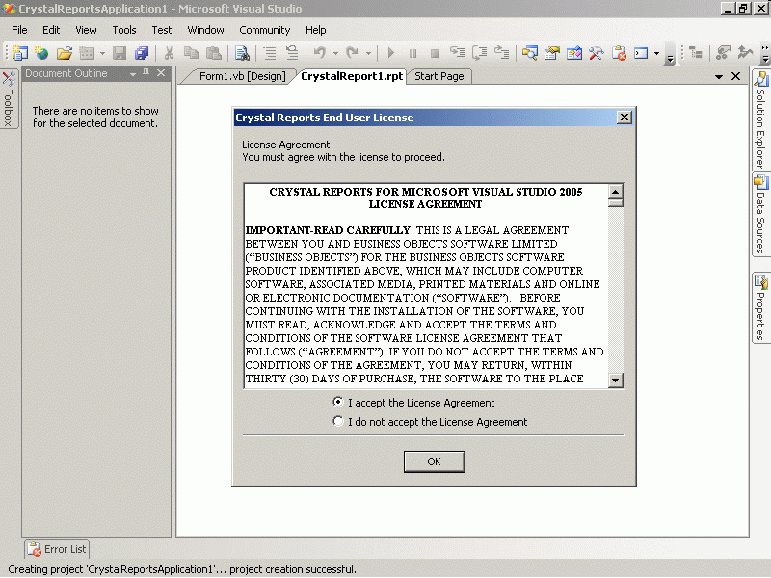
Task: Click the Document Outline tree toolbar icon
Action: coord(695,53)
